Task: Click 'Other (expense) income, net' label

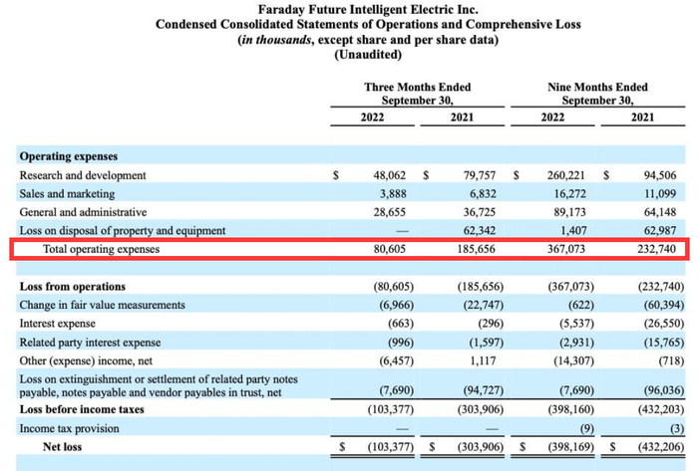Action: 86,360
